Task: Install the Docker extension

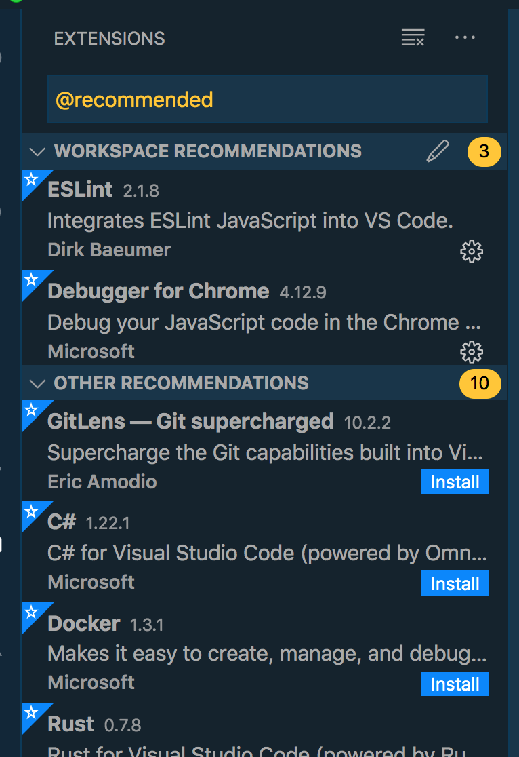Action: click(x=455, y=684)
